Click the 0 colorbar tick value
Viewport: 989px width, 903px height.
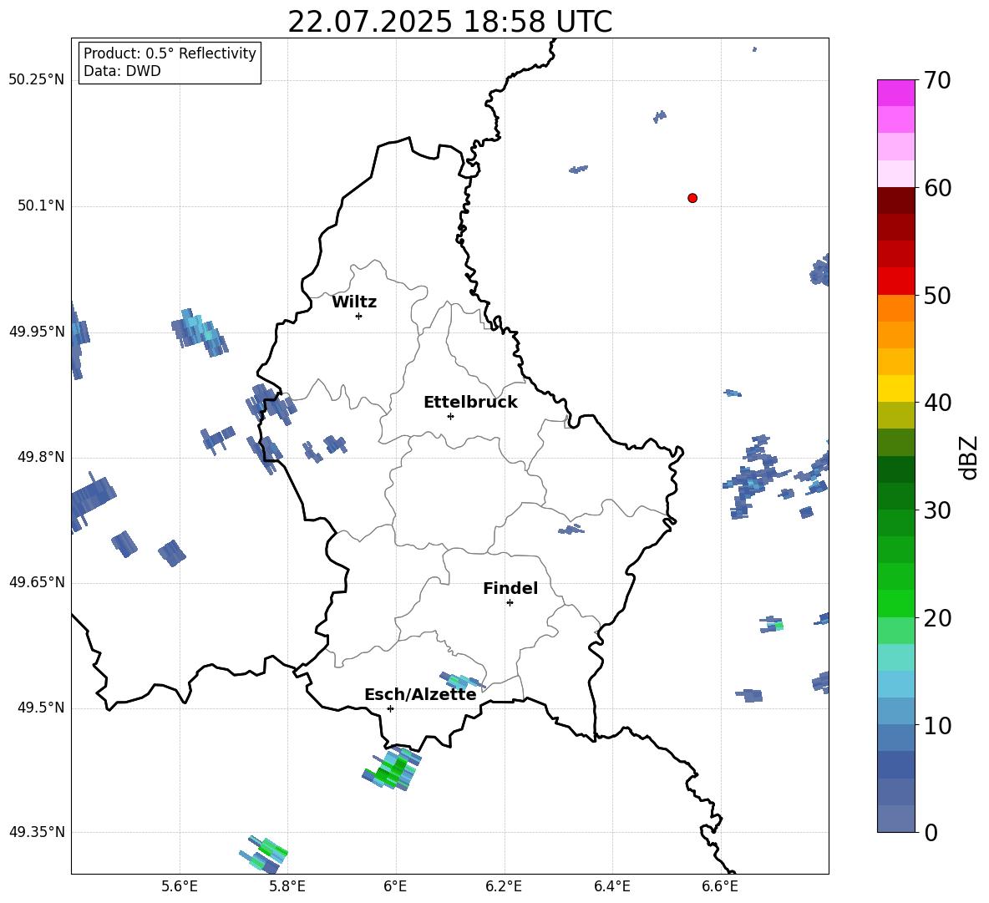(x=931, y=832)
